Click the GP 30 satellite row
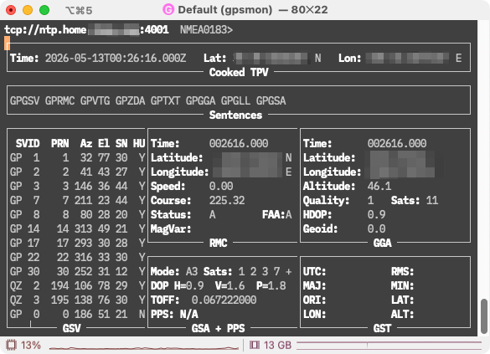 78,271
